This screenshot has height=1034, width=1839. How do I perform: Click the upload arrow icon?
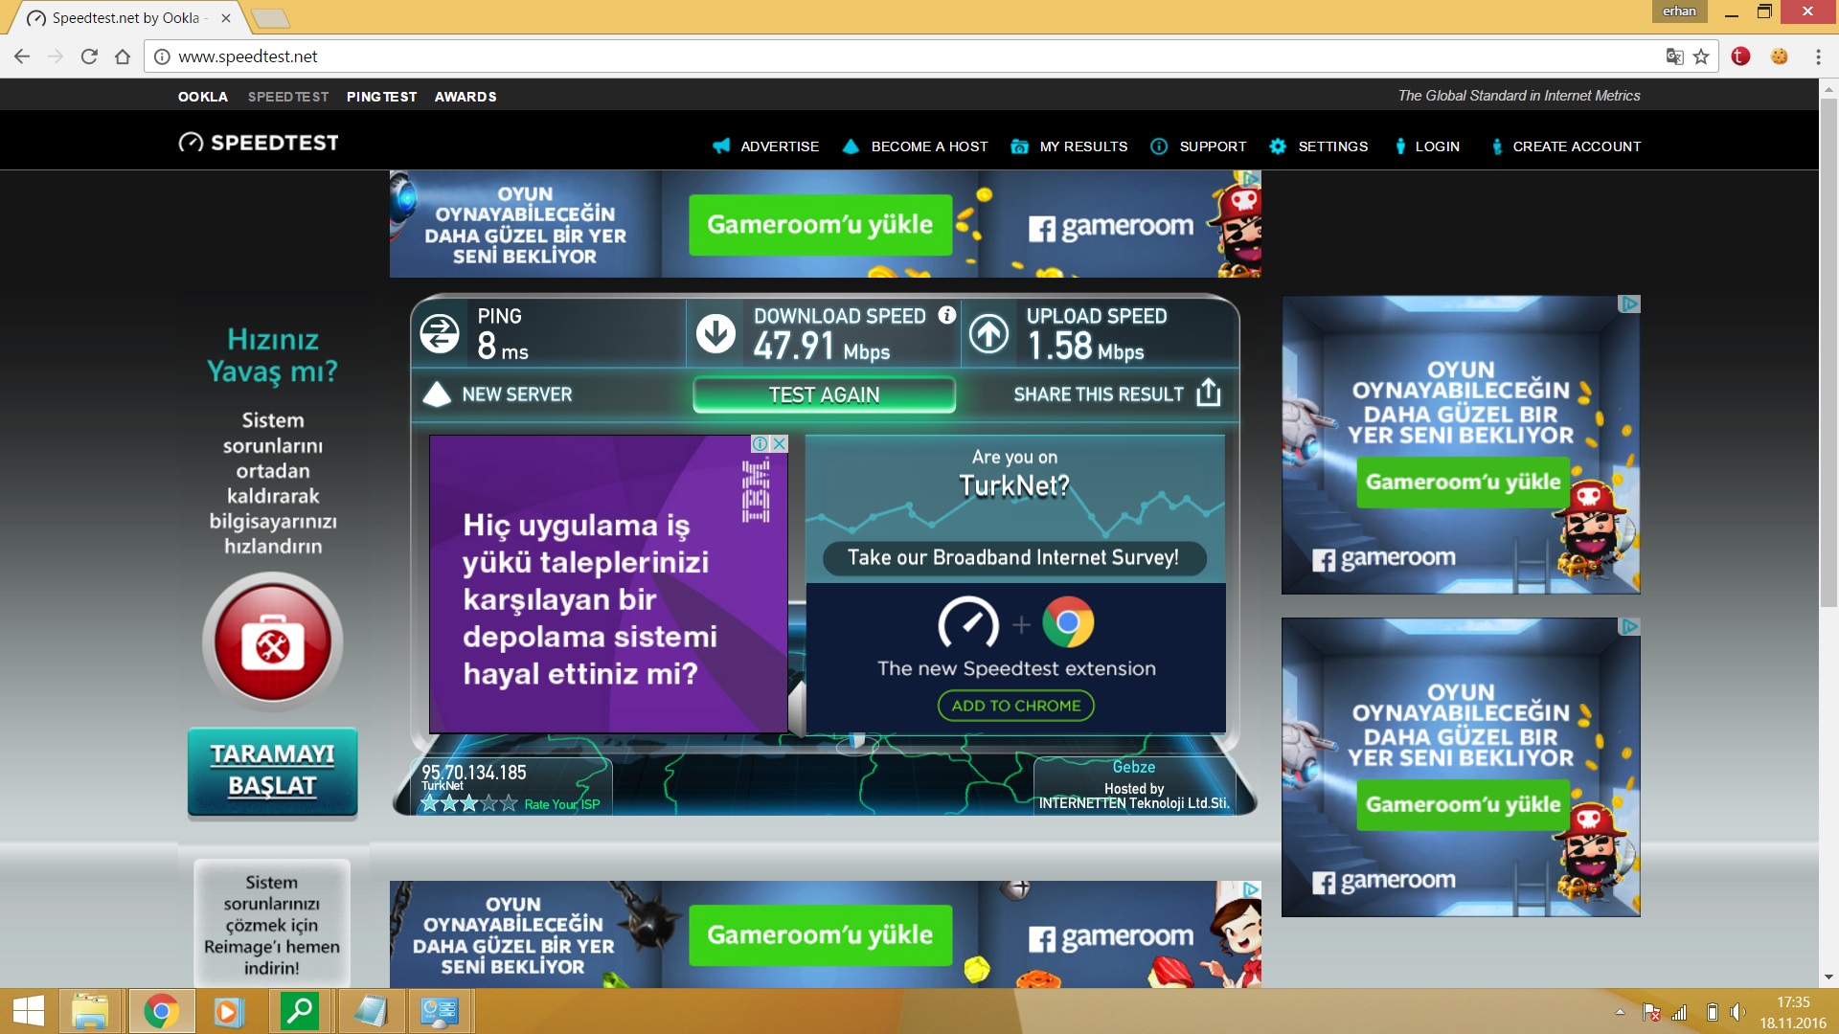pos(988,333)
